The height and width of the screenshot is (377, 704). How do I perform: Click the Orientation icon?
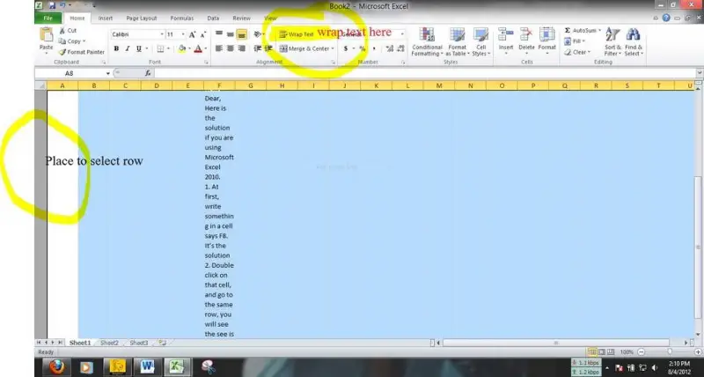[258, 34]
